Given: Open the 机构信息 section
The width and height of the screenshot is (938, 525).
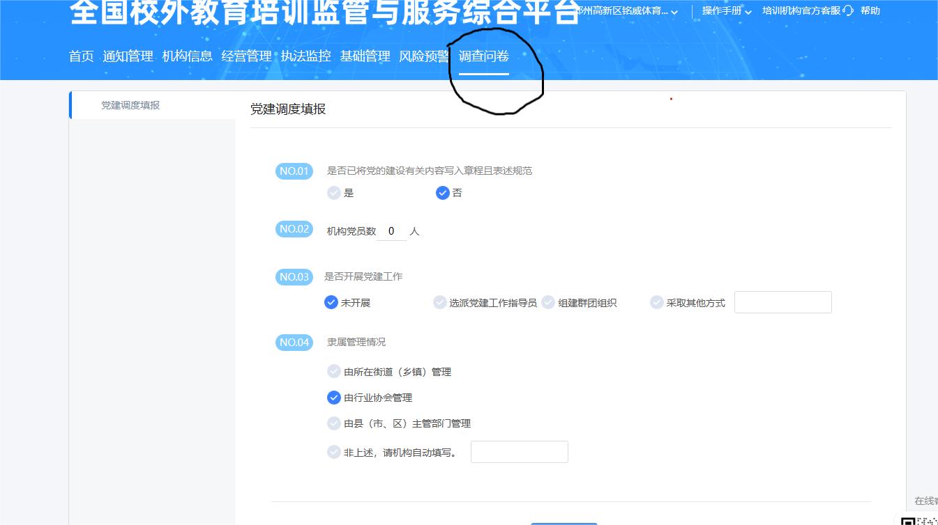Looking at the screenshot, I should tap(188, 56).
